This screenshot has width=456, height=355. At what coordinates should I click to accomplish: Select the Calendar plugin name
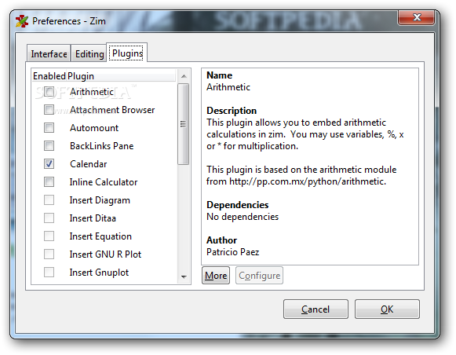click(x=89, y=164)
